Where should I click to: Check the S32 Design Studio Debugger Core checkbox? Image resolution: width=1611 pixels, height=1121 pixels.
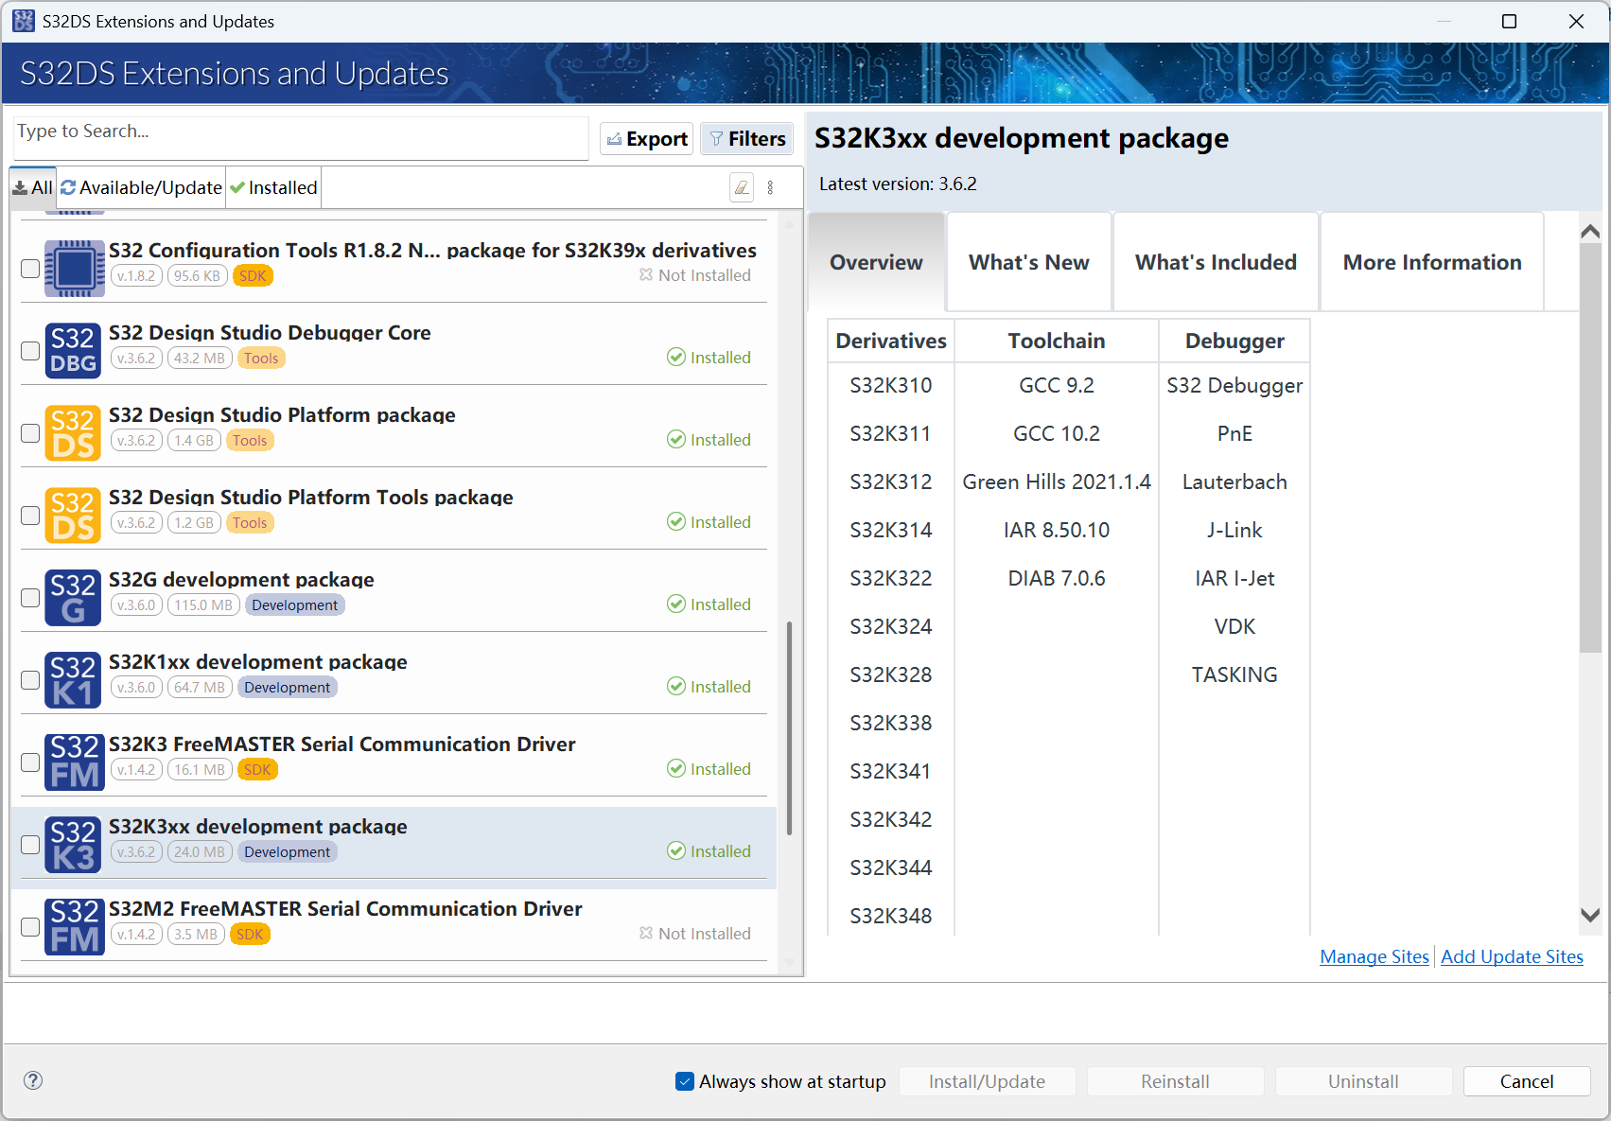click(30, 351)
